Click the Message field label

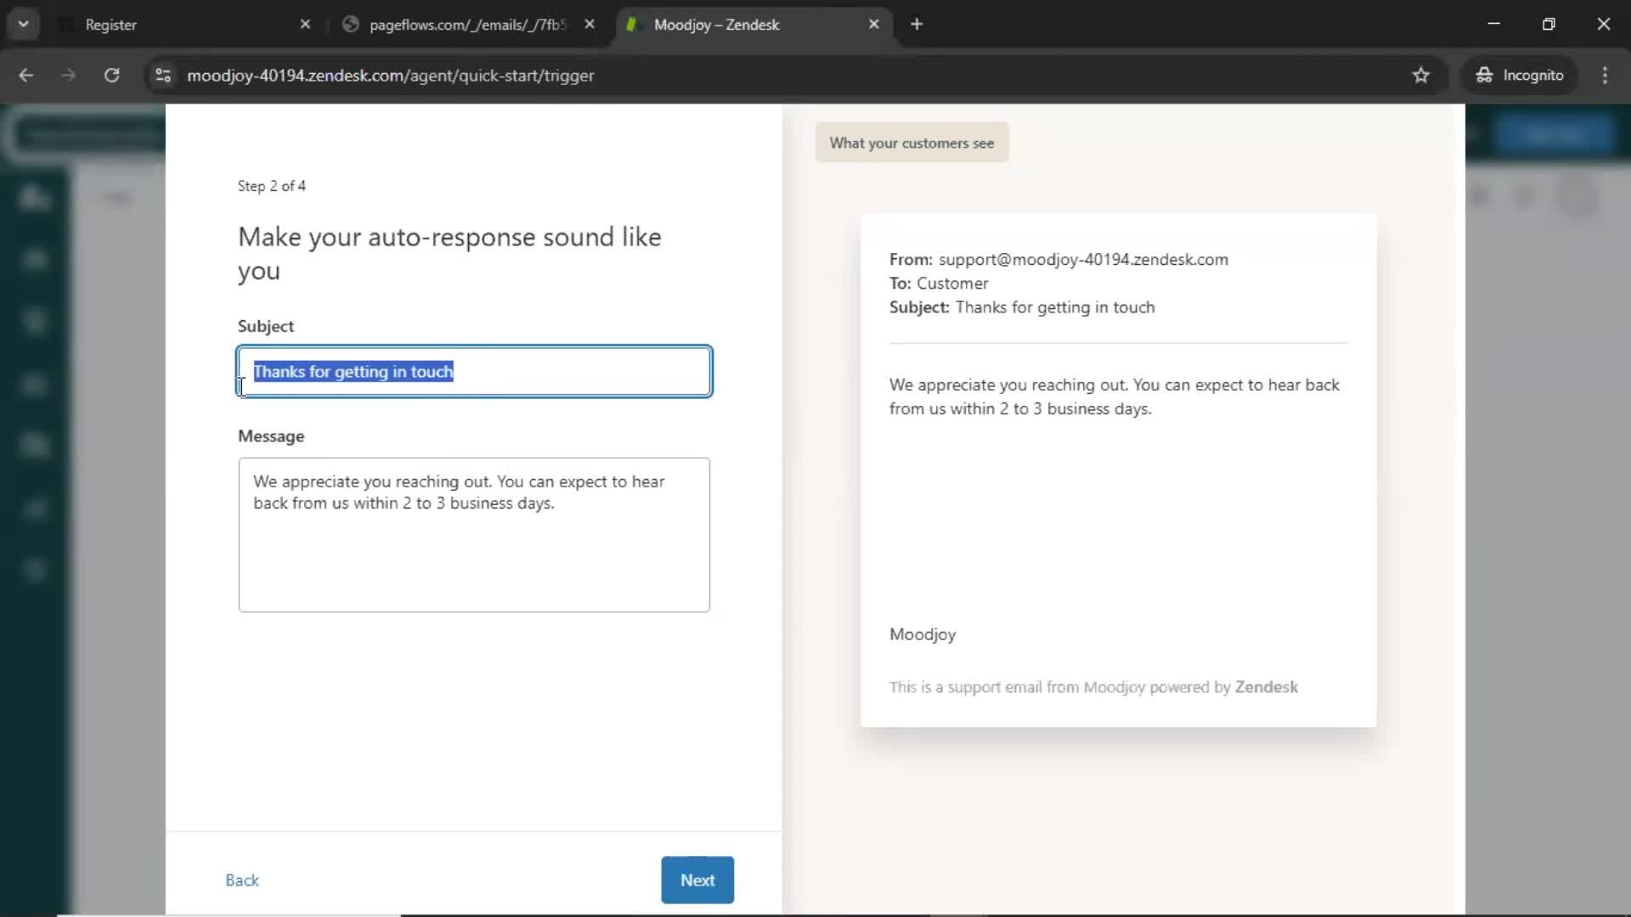pyautogui.click(x=271, y=436)
